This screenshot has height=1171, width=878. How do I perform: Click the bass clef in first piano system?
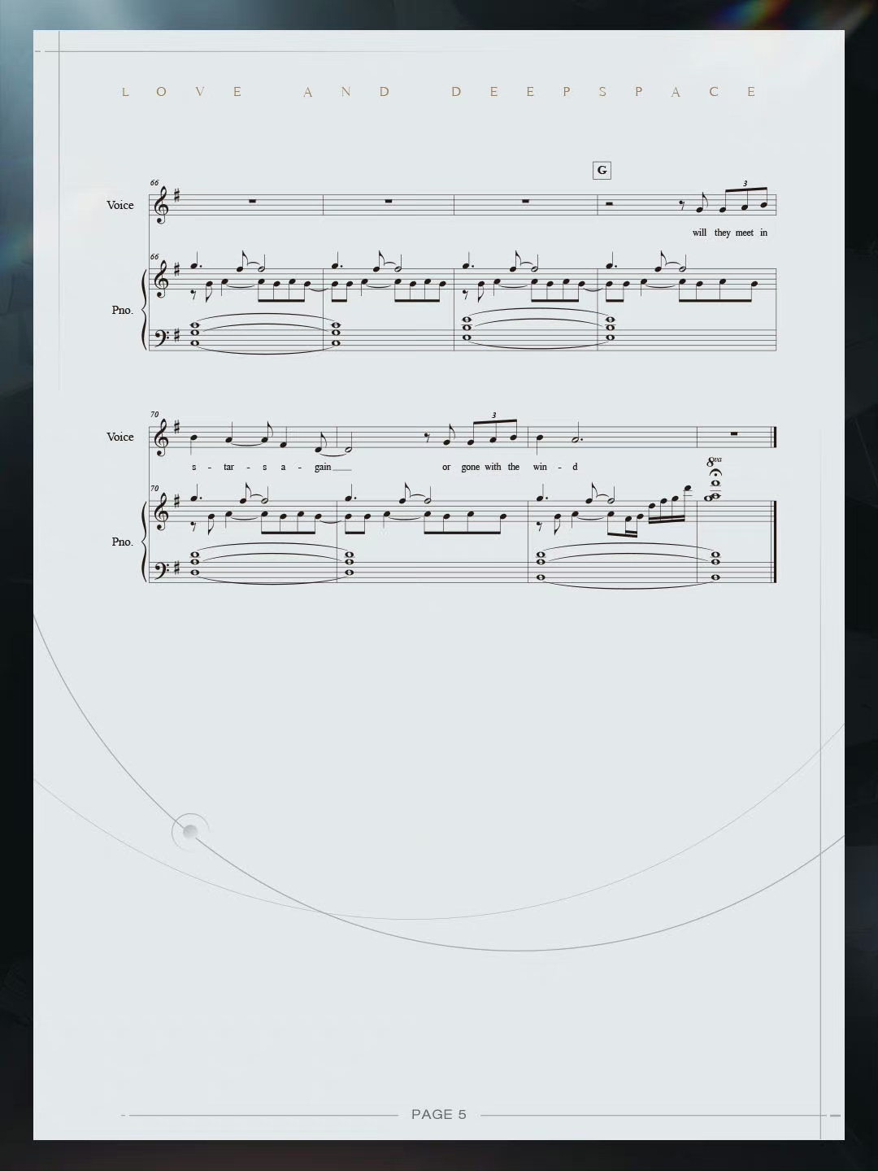161,335
